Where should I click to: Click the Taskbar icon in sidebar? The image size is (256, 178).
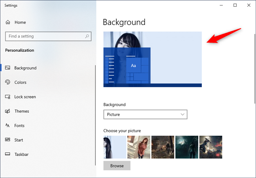8,154
